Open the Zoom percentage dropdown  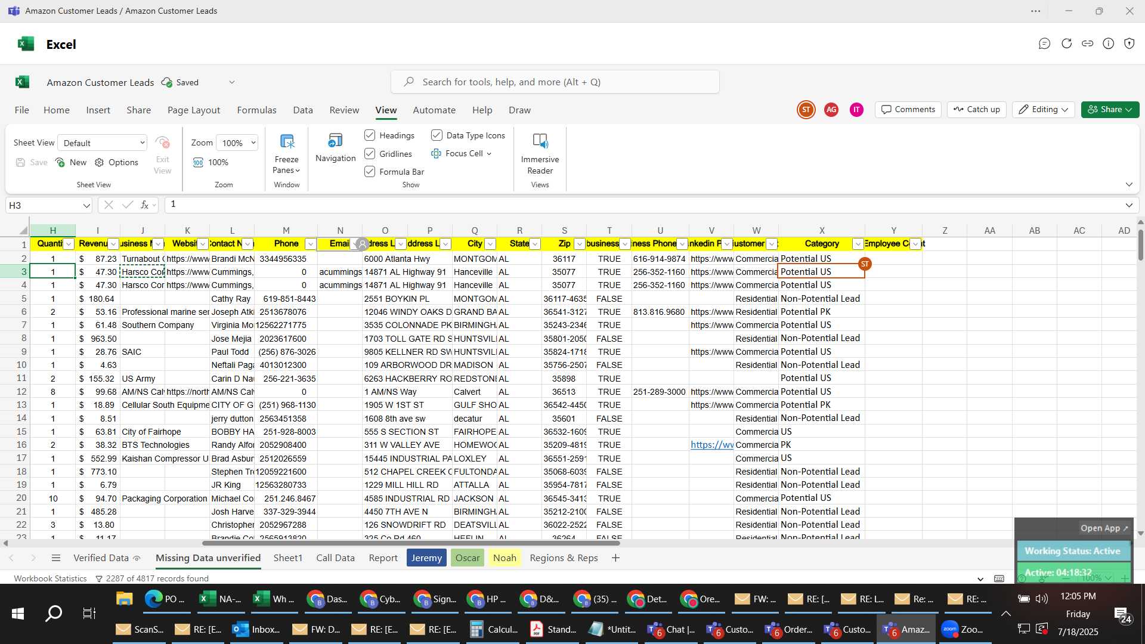237,143
